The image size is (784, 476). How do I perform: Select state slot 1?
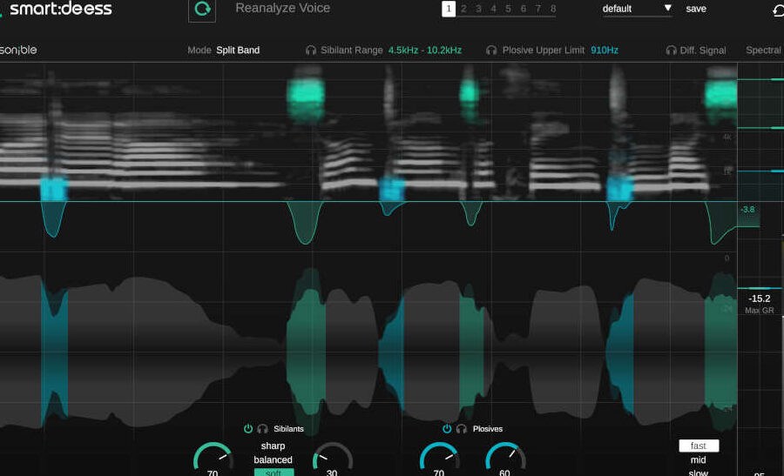click(449, 9)
